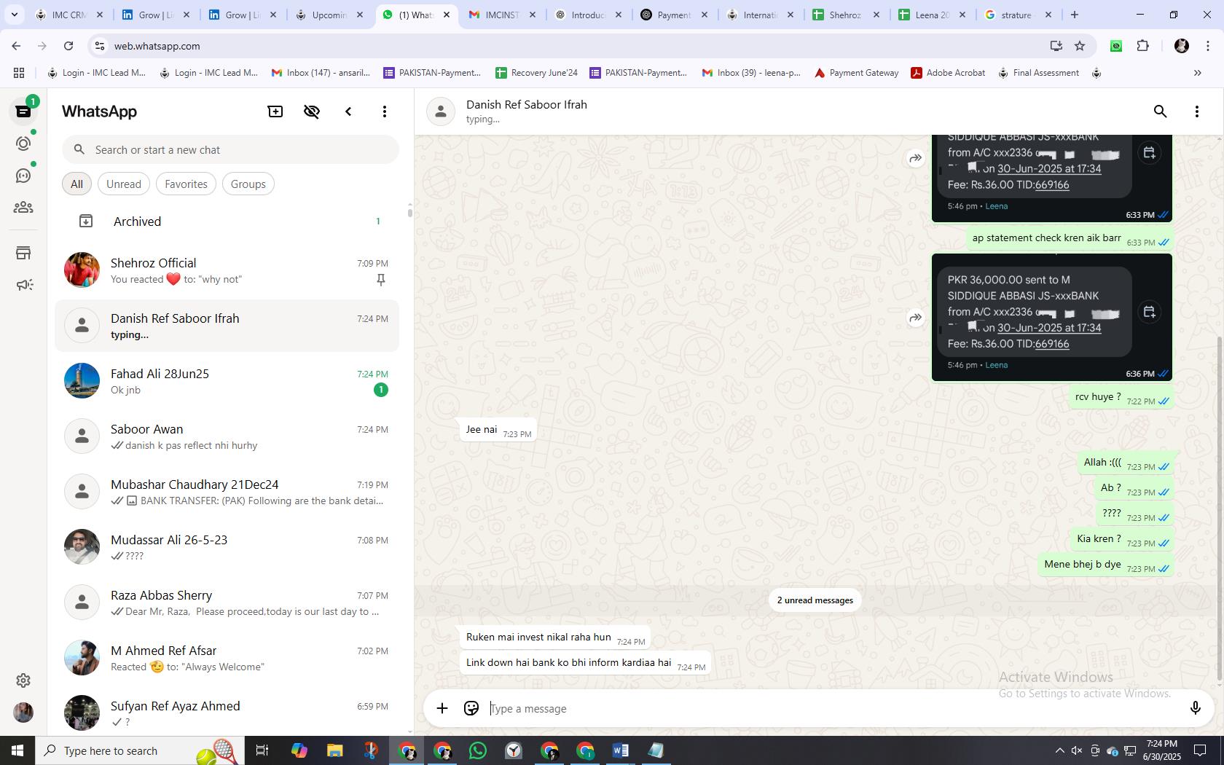Record a voice message with microphone
1224x765 pixels.
1195,708
